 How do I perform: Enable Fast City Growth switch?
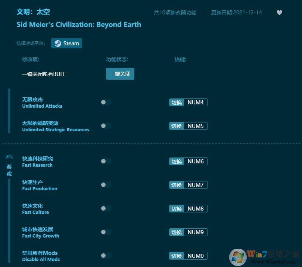tap(106, 232)
